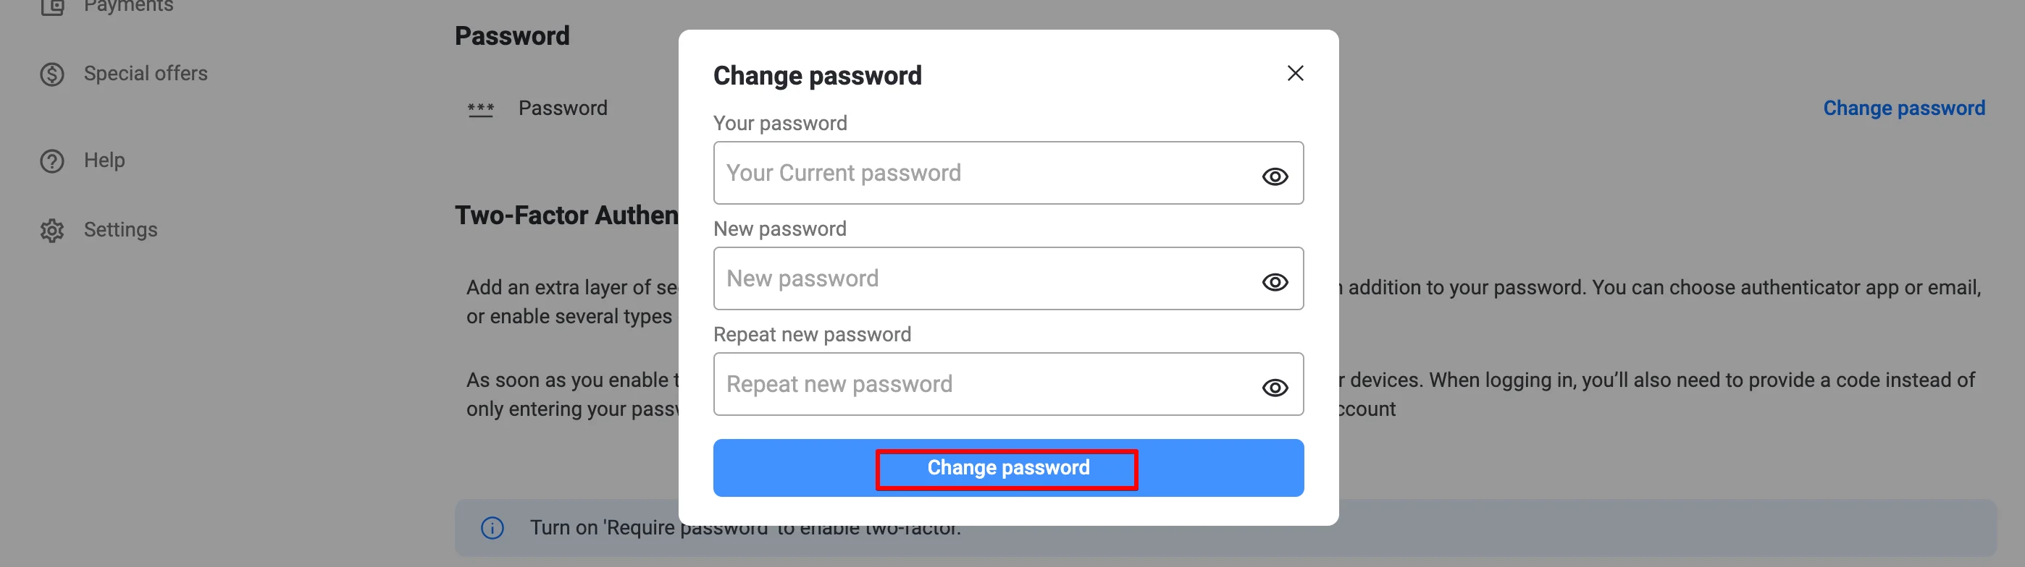Click into the New password input

[983, 278]
